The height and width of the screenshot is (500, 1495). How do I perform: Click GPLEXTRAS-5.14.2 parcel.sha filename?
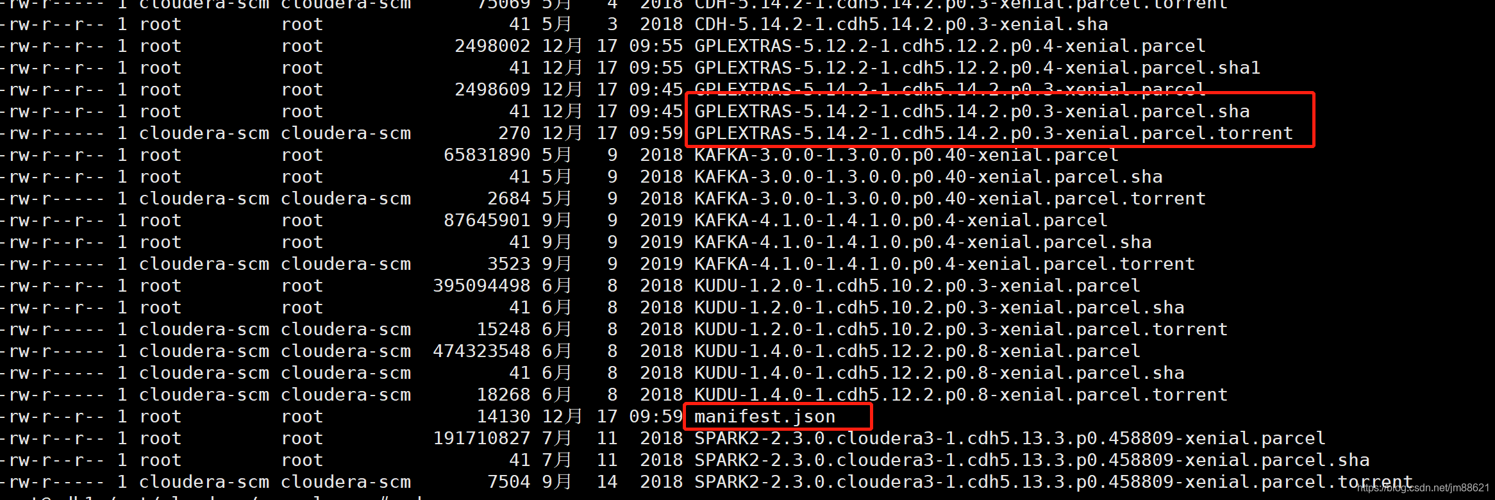pos(972,112)
